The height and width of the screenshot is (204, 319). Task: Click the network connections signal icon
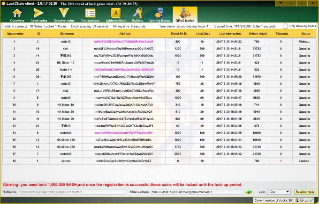coord(307,201)
